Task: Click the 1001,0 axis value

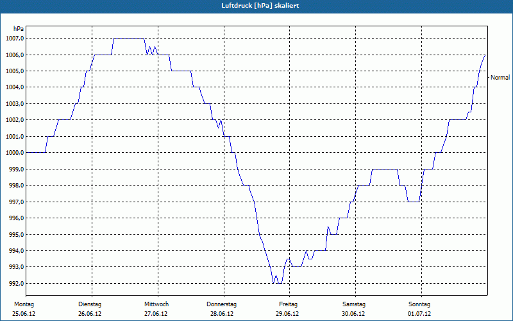Action: click(15, 137)
